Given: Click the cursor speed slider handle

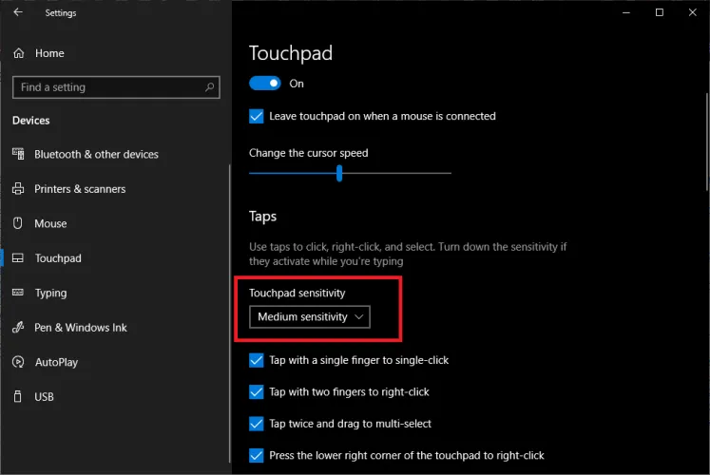Looking at the screenshot, I should [x=339, y=173].
